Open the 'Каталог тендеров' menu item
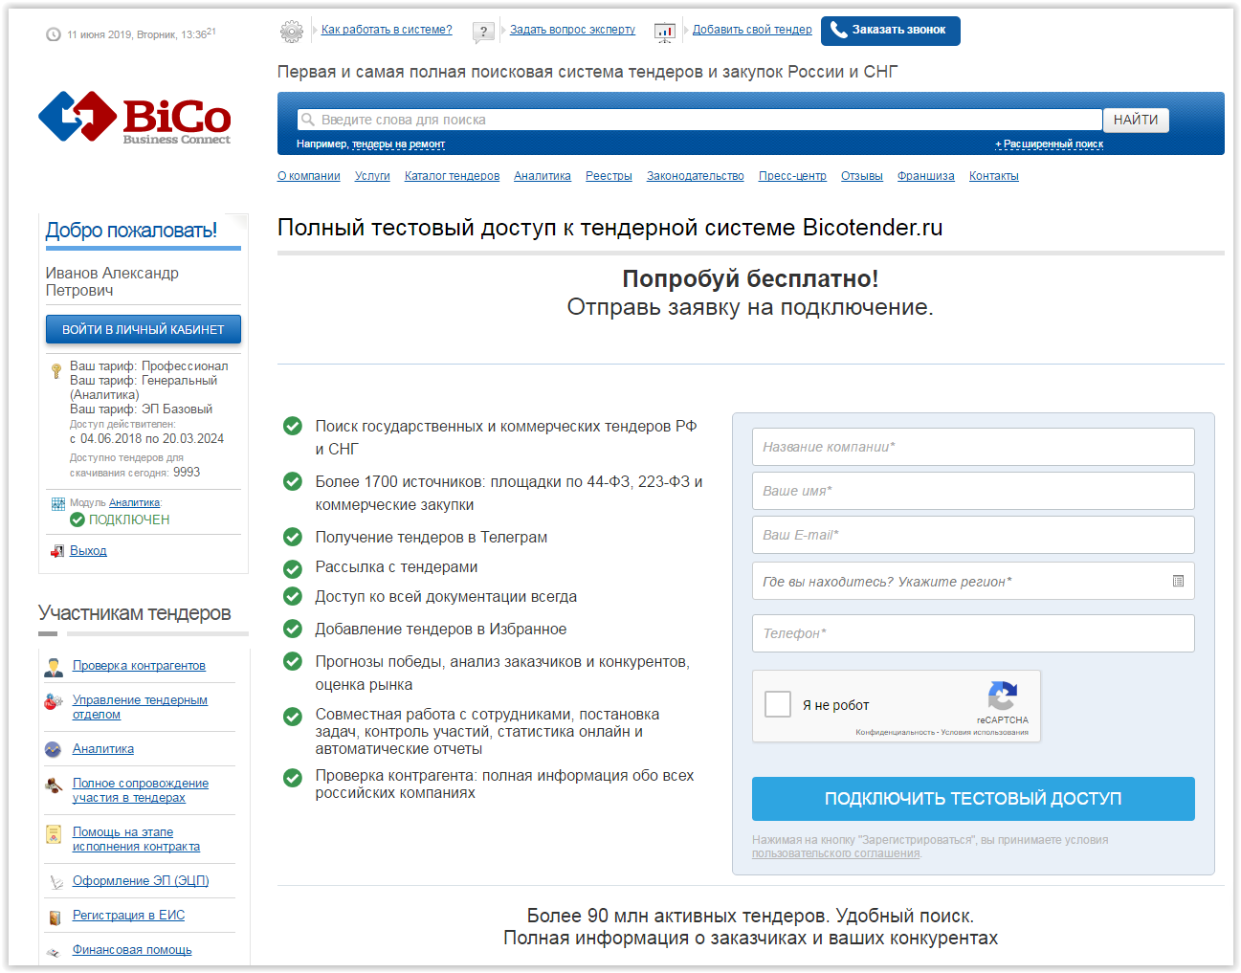Screen dimensions: 1241x973 pos(452,176)
